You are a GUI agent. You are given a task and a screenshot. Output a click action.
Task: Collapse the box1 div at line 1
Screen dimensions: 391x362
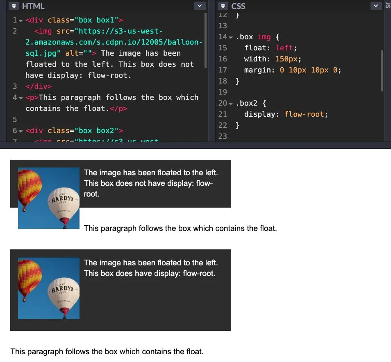(21, 20)
